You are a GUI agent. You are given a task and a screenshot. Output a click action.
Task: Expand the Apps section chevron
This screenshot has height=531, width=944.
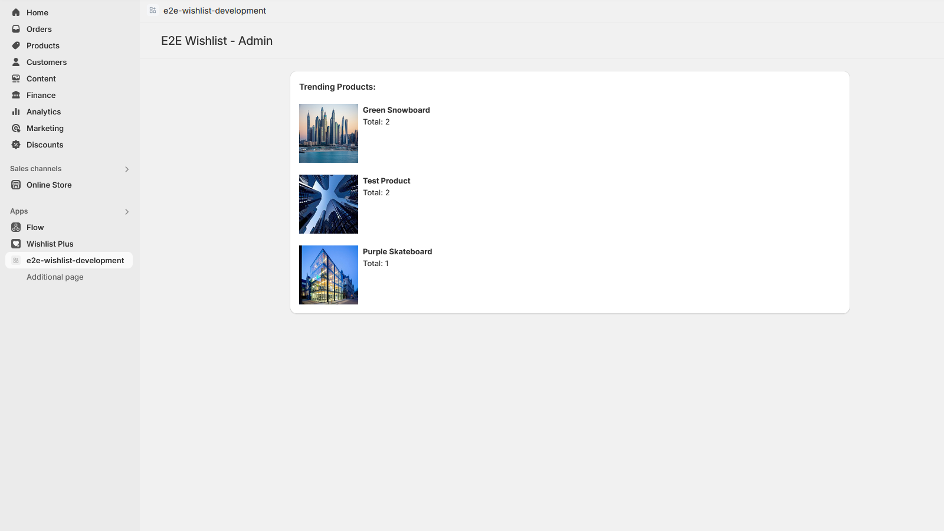127,212
